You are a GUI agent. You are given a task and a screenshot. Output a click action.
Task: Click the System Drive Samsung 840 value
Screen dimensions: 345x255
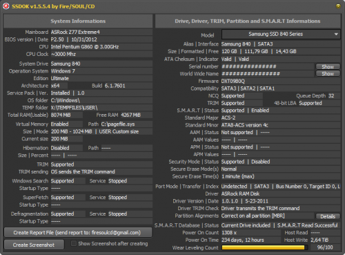point(66,64)
